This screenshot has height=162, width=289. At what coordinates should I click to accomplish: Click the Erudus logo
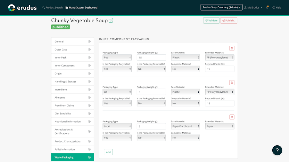coord(22,8)
